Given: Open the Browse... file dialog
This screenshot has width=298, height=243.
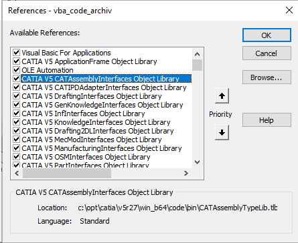Looking at the screenshot, I should (267, 77).
